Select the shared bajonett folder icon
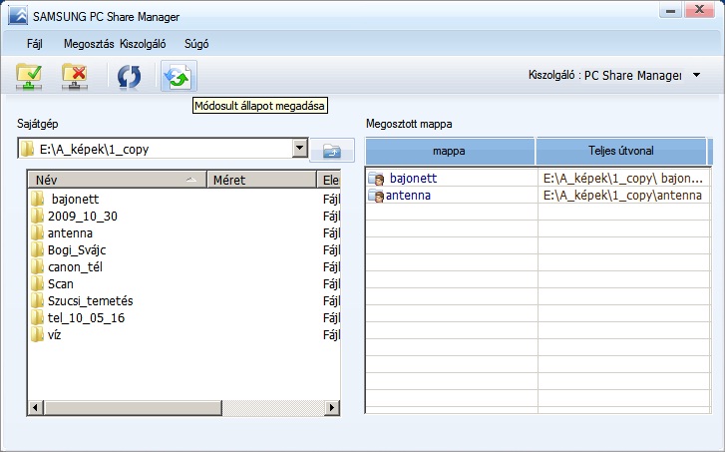The image size is (725, 452). (x=376, y=179)
